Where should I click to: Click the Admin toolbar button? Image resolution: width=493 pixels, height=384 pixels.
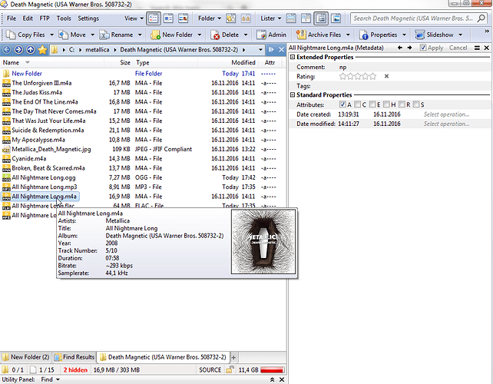pyautogui.click(x=271, y=35)
